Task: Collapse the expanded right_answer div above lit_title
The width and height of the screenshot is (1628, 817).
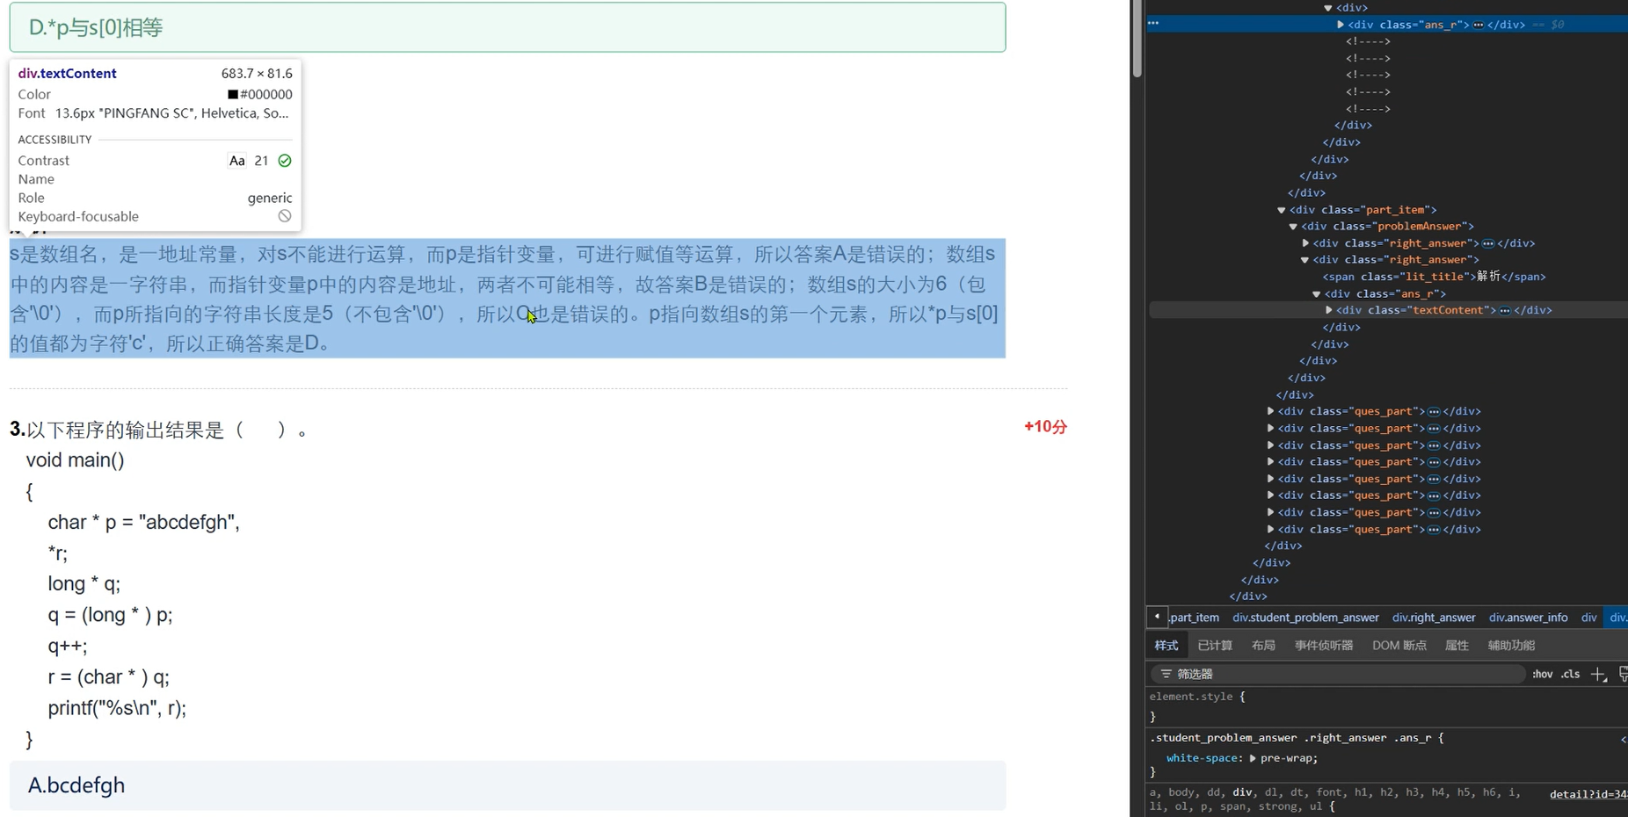Action: (1305, 260)
